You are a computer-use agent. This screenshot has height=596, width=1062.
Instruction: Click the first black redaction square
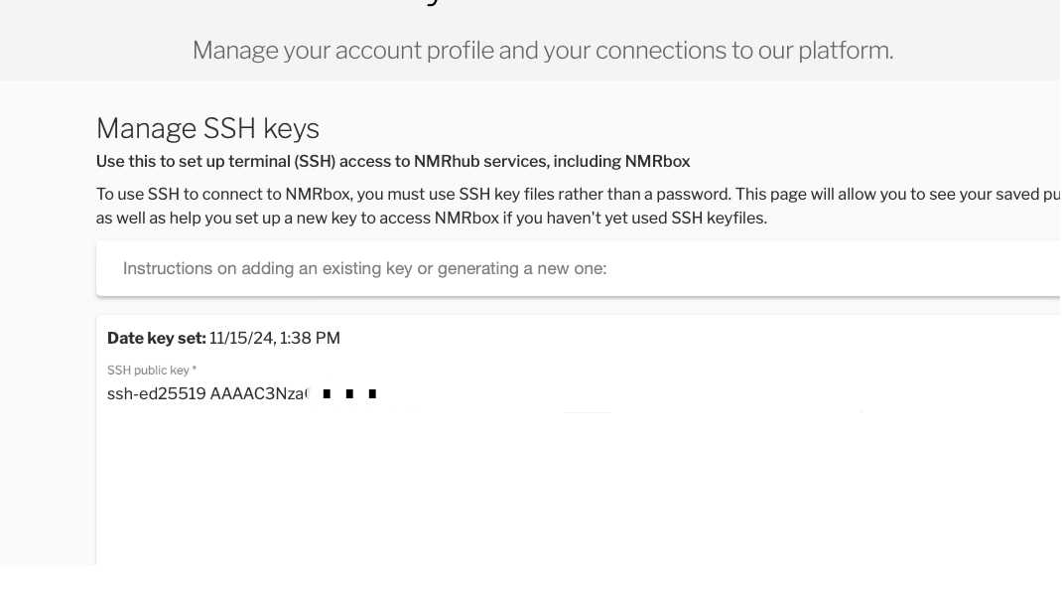click(328, 394)
